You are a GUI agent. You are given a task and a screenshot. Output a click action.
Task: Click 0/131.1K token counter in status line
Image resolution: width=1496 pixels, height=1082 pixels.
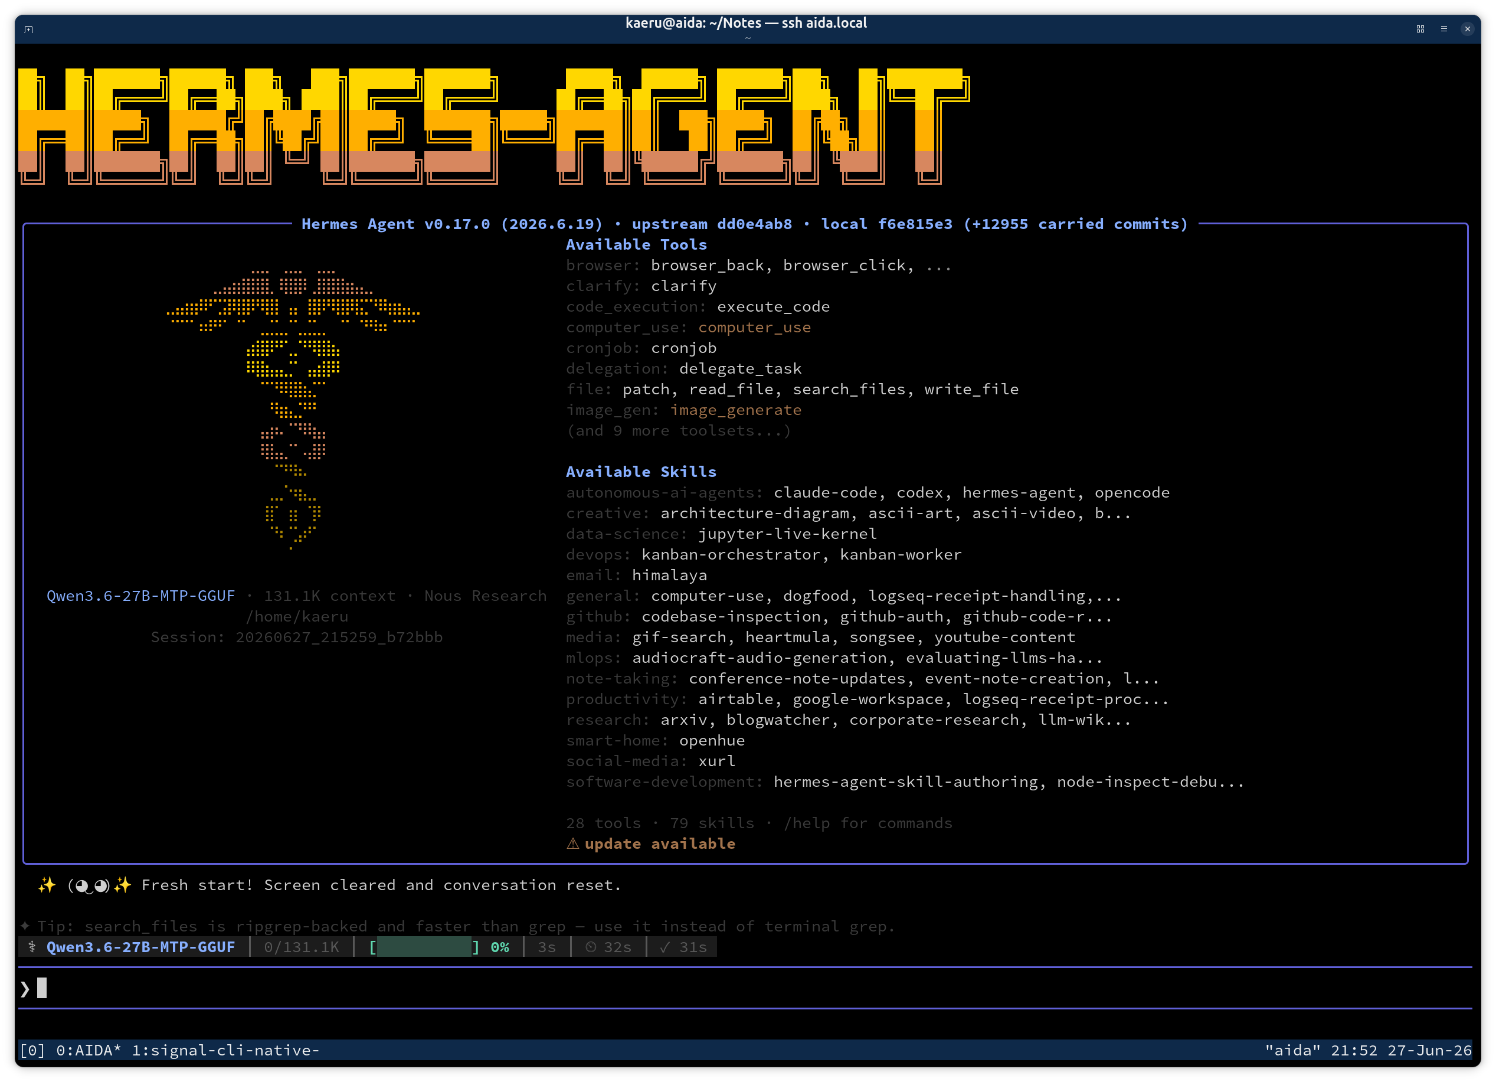pos(302,947)
